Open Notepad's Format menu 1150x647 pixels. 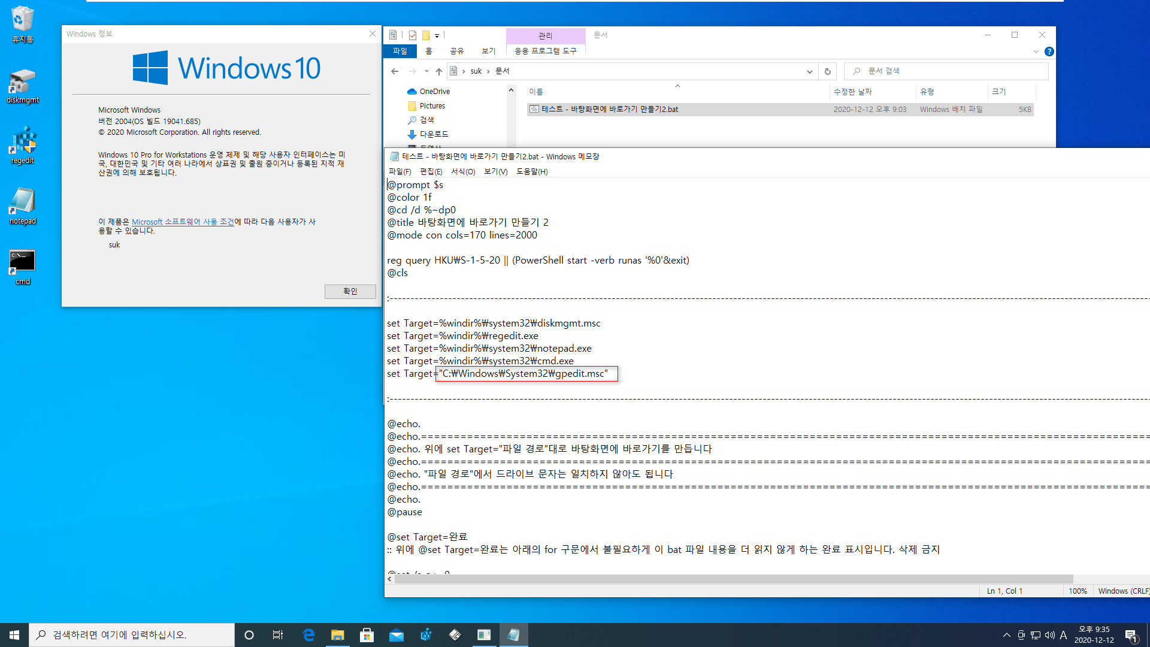(x=462, y=172)
